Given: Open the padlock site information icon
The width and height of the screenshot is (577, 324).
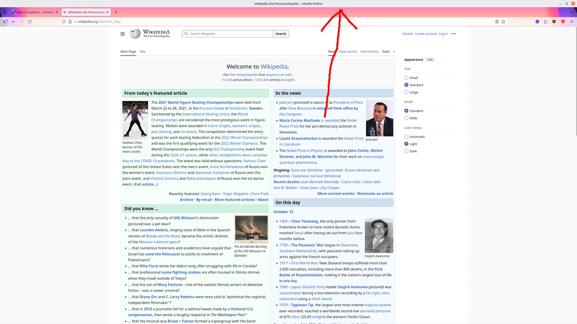Looking at the screenshot, I should [70, 22].
